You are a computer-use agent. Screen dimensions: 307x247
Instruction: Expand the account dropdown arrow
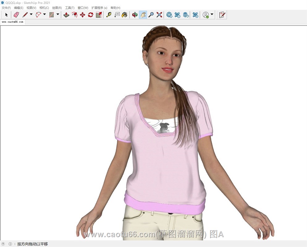212,14
